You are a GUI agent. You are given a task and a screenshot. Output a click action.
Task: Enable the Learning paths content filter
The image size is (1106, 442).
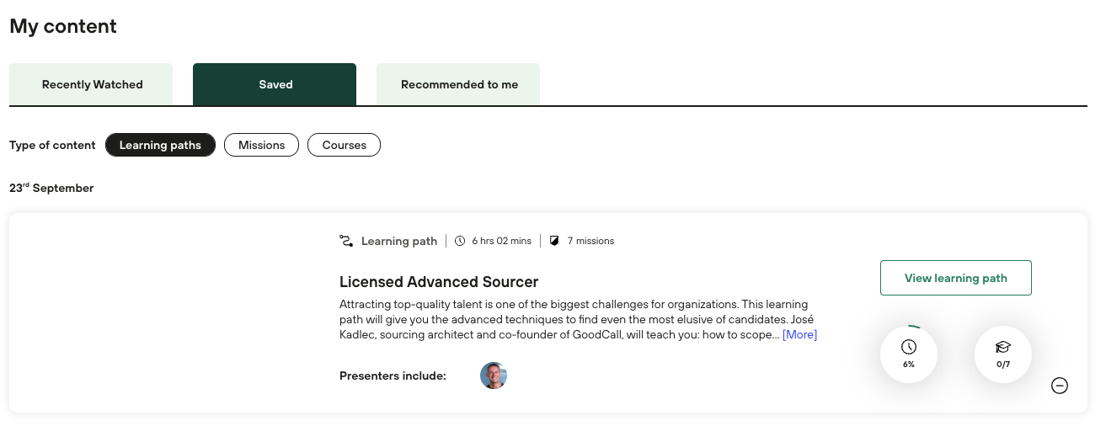[160, 145]
